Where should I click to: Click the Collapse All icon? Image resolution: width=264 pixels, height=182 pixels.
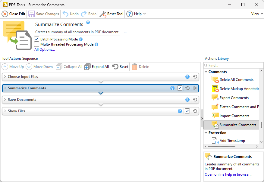pyautogui.click(x=59, y=67)
